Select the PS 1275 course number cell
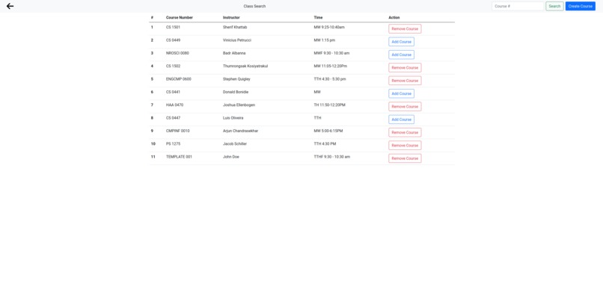The width and height of the screenshot is (603, 298). coord(173,144)
